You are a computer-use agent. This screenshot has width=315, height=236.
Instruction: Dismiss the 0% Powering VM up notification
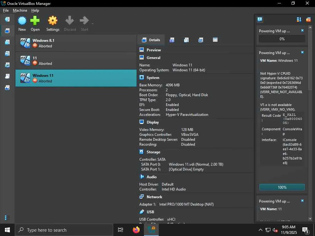pos(302,30)
